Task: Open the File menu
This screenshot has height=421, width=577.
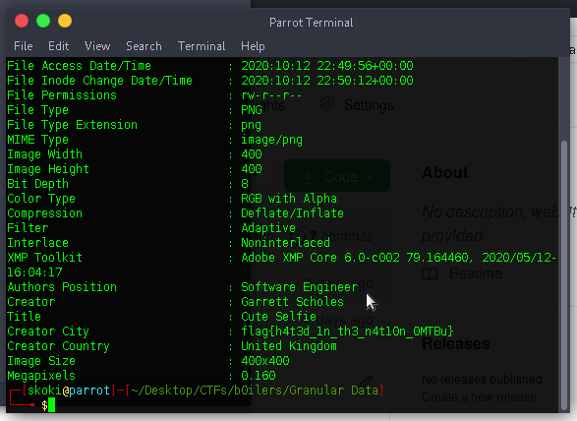Action: (24, 46)
